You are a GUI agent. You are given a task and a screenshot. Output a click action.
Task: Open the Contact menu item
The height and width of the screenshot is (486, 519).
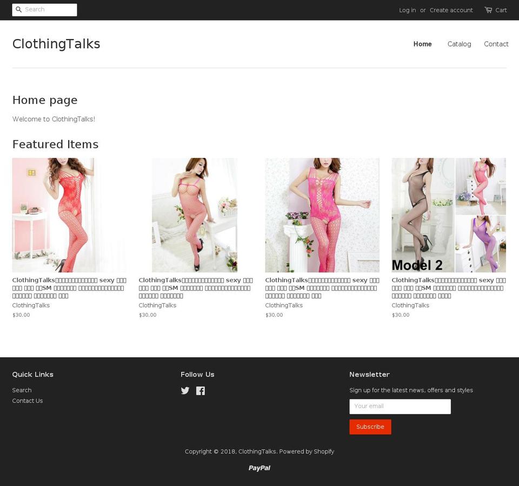pos(496,44)
